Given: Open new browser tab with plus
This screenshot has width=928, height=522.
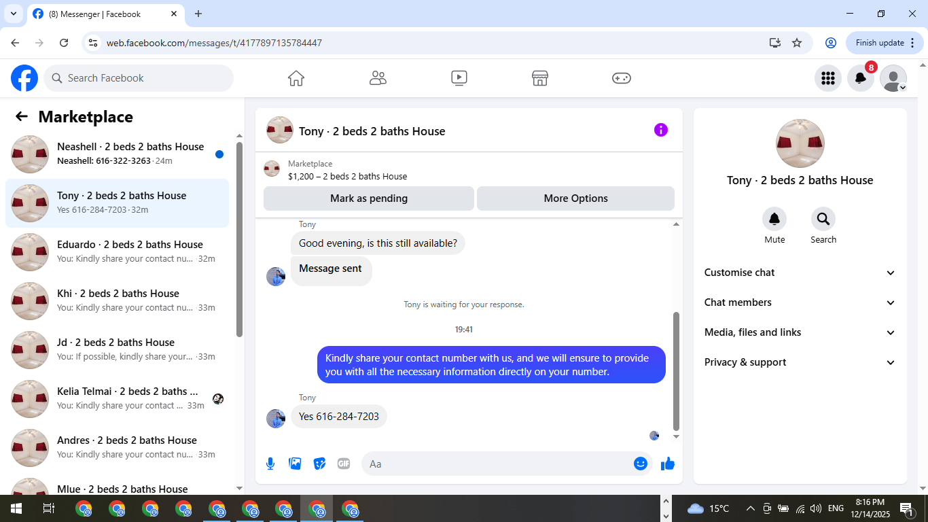Looking at the screenshot, I should [x=198, y=14].
